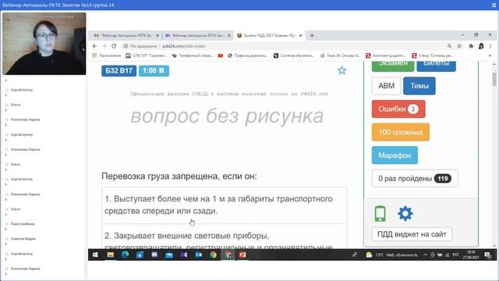Click the zoom magnifier icon in address bar
Viewport: 499px width, 281px height.
click(x=449, y=46)
